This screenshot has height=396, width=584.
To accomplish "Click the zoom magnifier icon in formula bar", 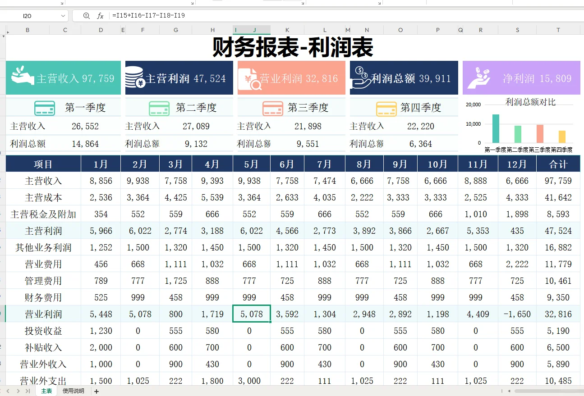I will [87, 16].
